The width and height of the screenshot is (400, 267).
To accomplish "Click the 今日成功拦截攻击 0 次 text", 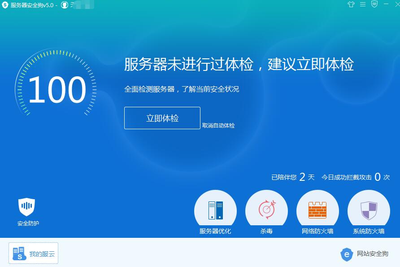I will tap(356, 177).
